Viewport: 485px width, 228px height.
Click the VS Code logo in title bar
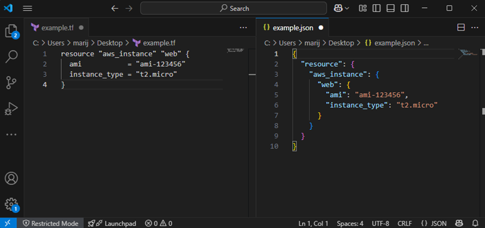coord(8,8)
